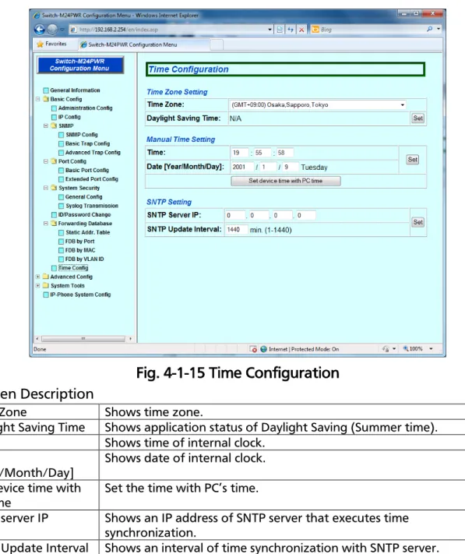Click second octet of SNTP Server IP
The width and height of the screenshot is (465, 554).
[259, 215]
